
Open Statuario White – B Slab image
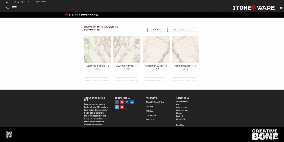click(x=186, y=49)
